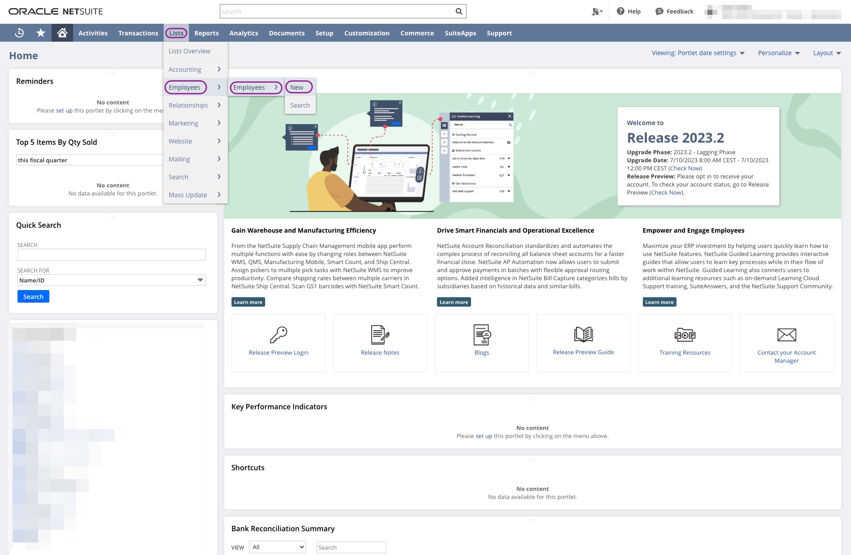This screenshot has height=555, width=851.
Task: Select Lists Overview menu entry
Action: point(195,51)
